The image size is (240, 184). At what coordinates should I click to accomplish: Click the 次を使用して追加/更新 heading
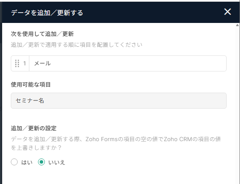[x=42, y=34]
